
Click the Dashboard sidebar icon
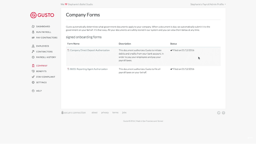tap(33, 26)
